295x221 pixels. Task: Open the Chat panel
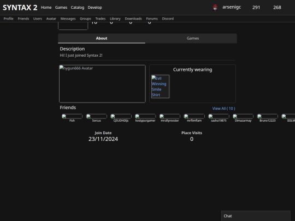click(x=256, y=216)
